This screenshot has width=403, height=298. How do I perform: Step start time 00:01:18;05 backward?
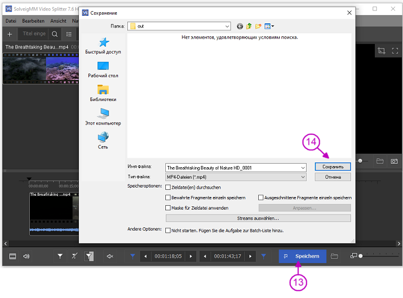coord(145,256)
